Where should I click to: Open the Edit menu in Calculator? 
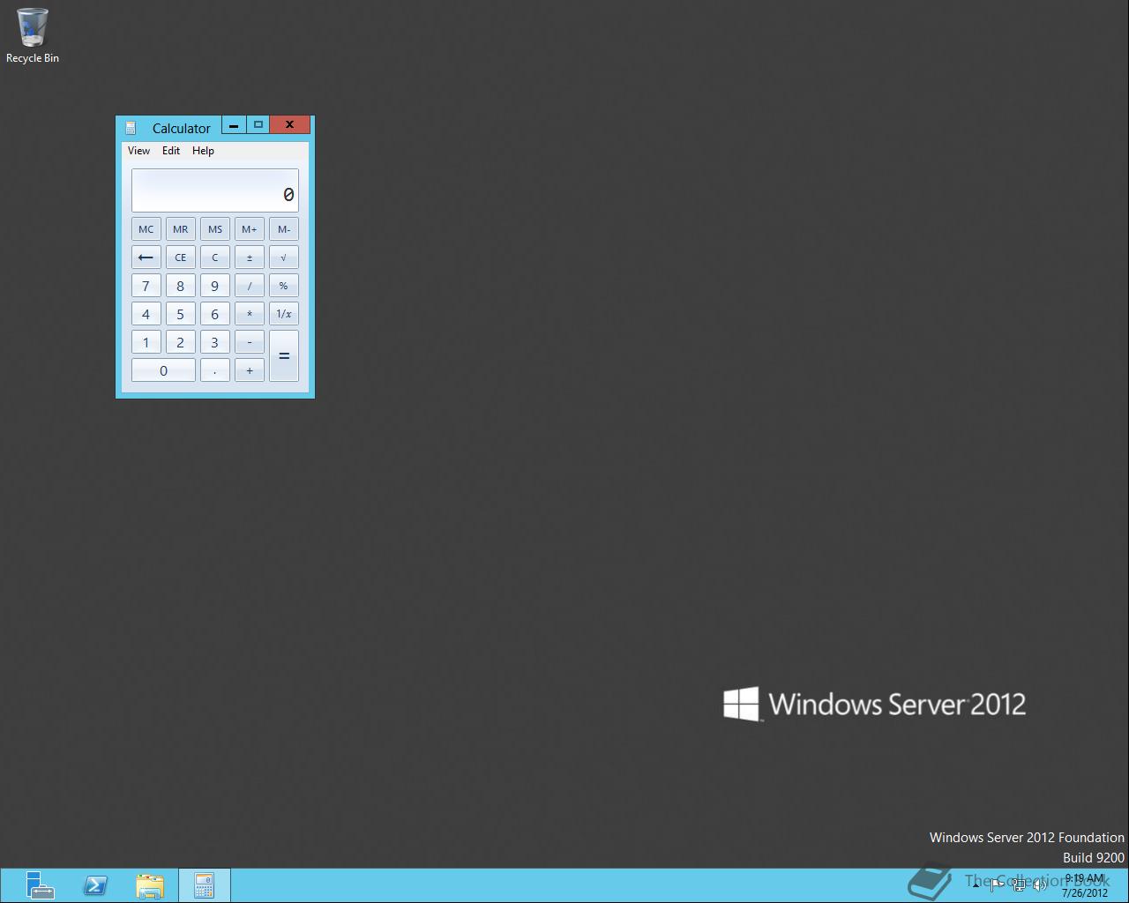pos(171,151)
